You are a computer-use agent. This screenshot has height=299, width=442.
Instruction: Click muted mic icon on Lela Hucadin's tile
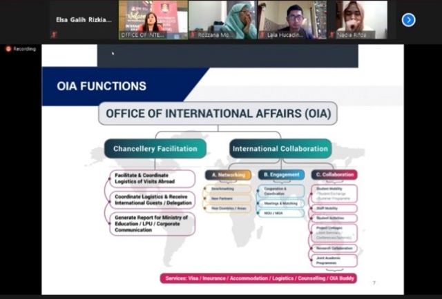coord(262,35)
